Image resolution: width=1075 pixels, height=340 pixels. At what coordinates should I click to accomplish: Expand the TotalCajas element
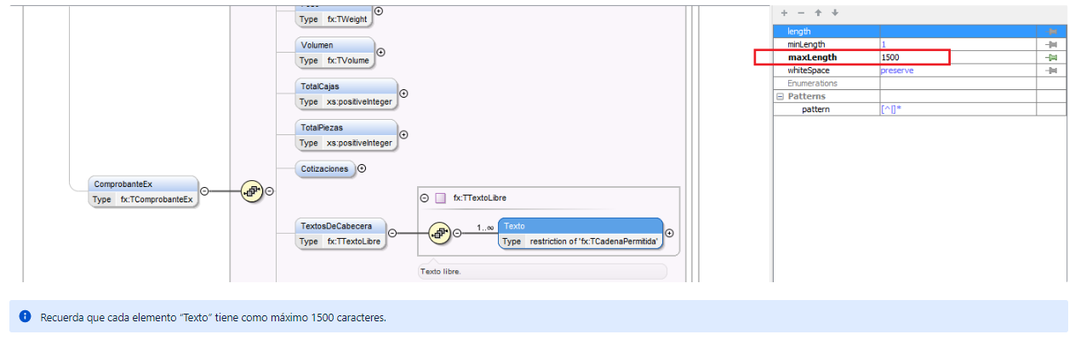click(403, 93)
